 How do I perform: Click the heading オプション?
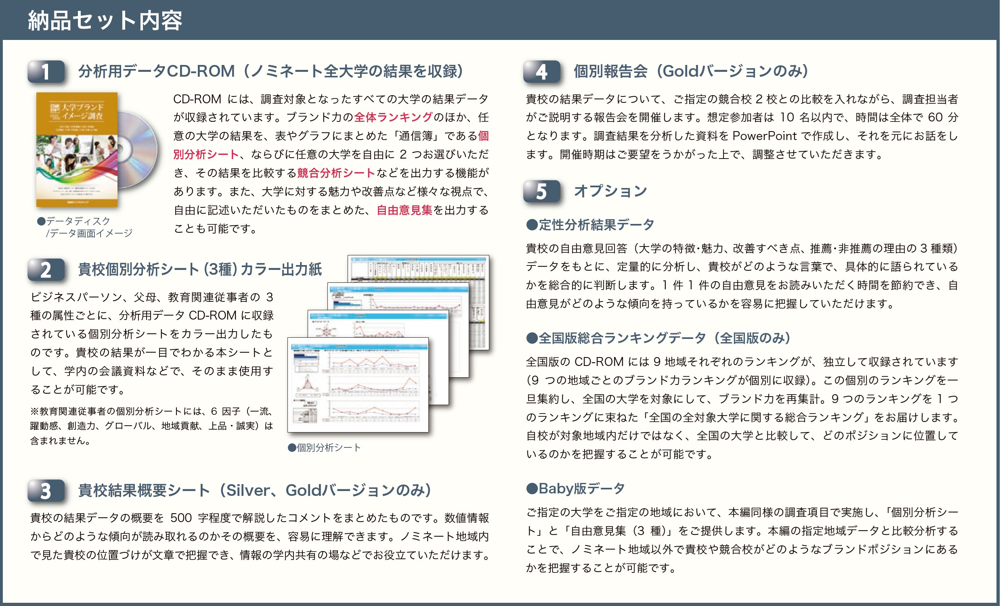tap(610, 191)
